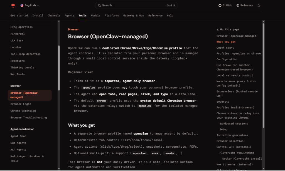Image resolution: width=285 pixels, height=171 pixels.
Task: Focus the Search input field
Action: click(134, 5)
